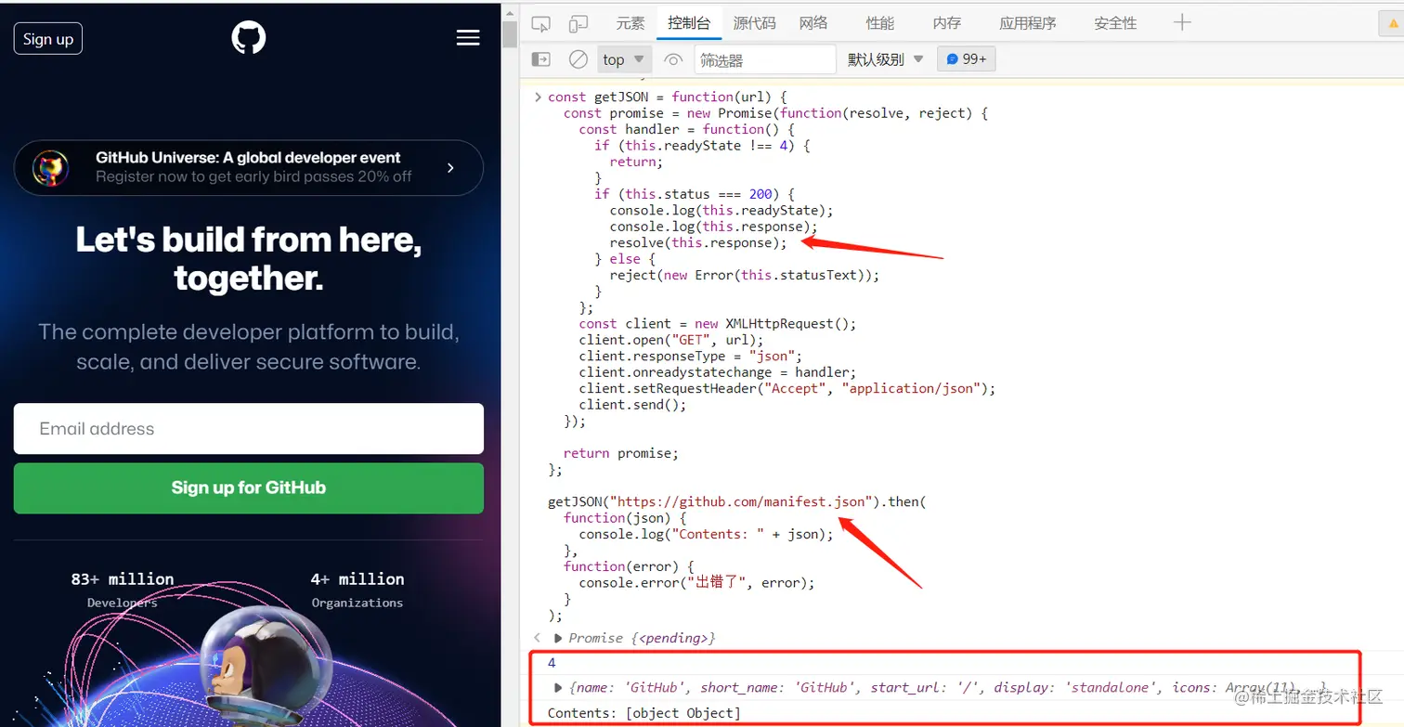
Task: Click the console output value 4
Action: (x=552, y=663)
